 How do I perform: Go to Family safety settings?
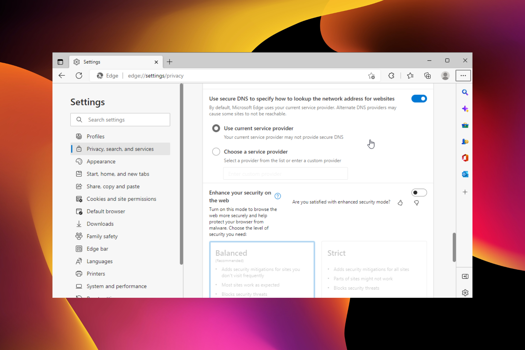[120, 236]
